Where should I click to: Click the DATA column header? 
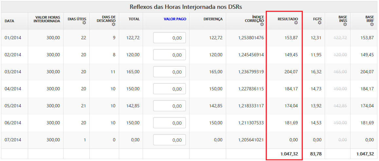pos(10,21)
